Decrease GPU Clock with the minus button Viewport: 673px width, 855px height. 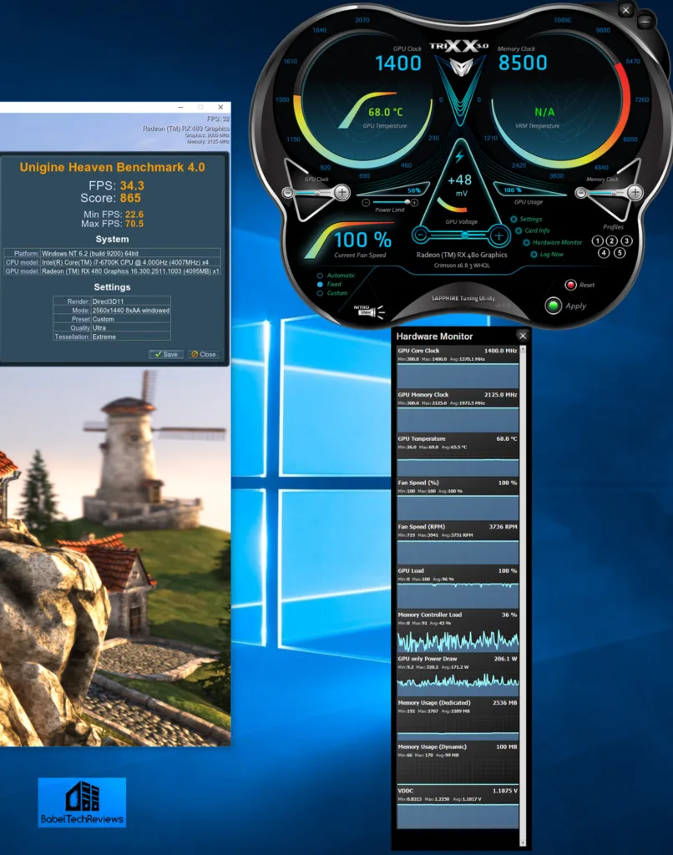click(287, 193)
